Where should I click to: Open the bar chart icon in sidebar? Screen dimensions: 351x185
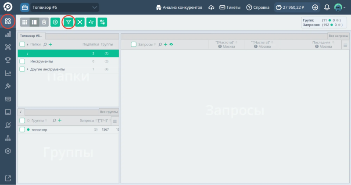point(7,34)
